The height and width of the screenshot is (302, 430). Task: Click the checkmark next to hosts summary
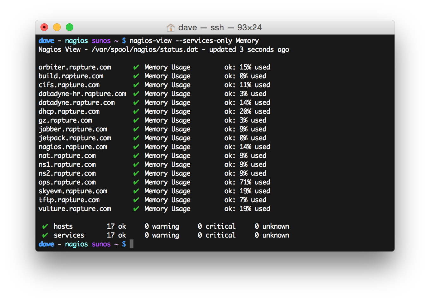[45, 226]
